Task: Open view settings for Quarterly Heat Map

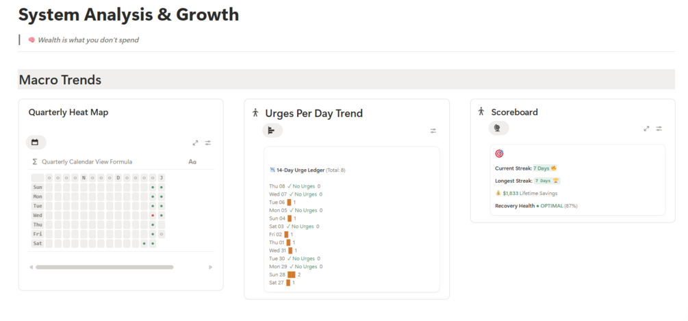Action: click(208, 143)
